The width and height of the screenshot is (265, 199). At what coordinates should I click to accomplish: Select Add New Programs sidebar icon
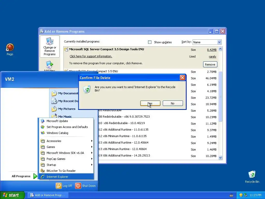click(49, 66)
